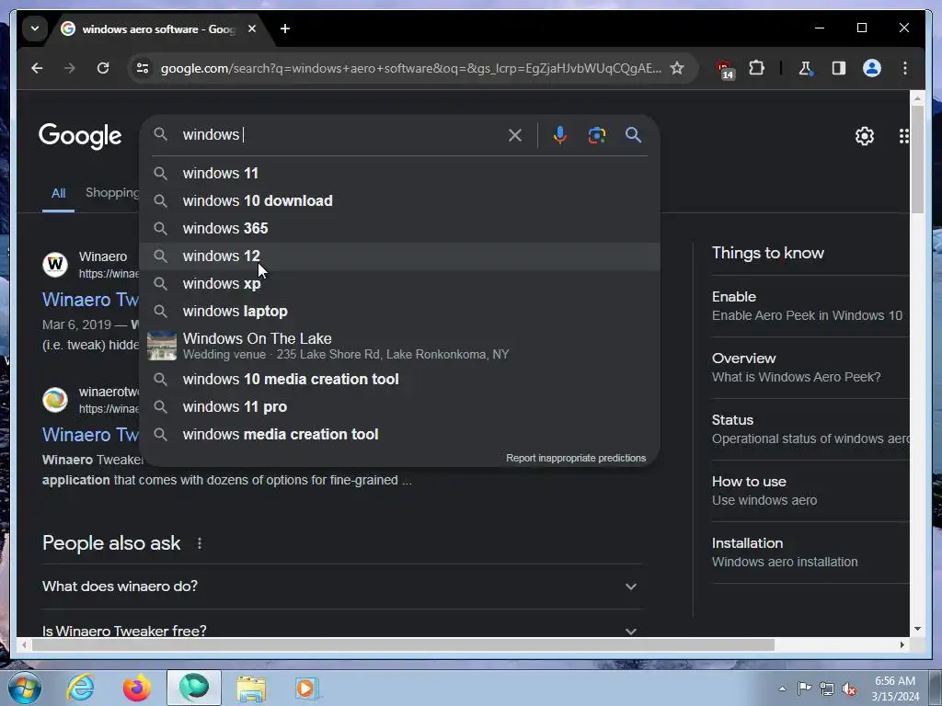View site information icon in address bar
942x706 pixels.
pyautogui.click(x=143, y=68)
